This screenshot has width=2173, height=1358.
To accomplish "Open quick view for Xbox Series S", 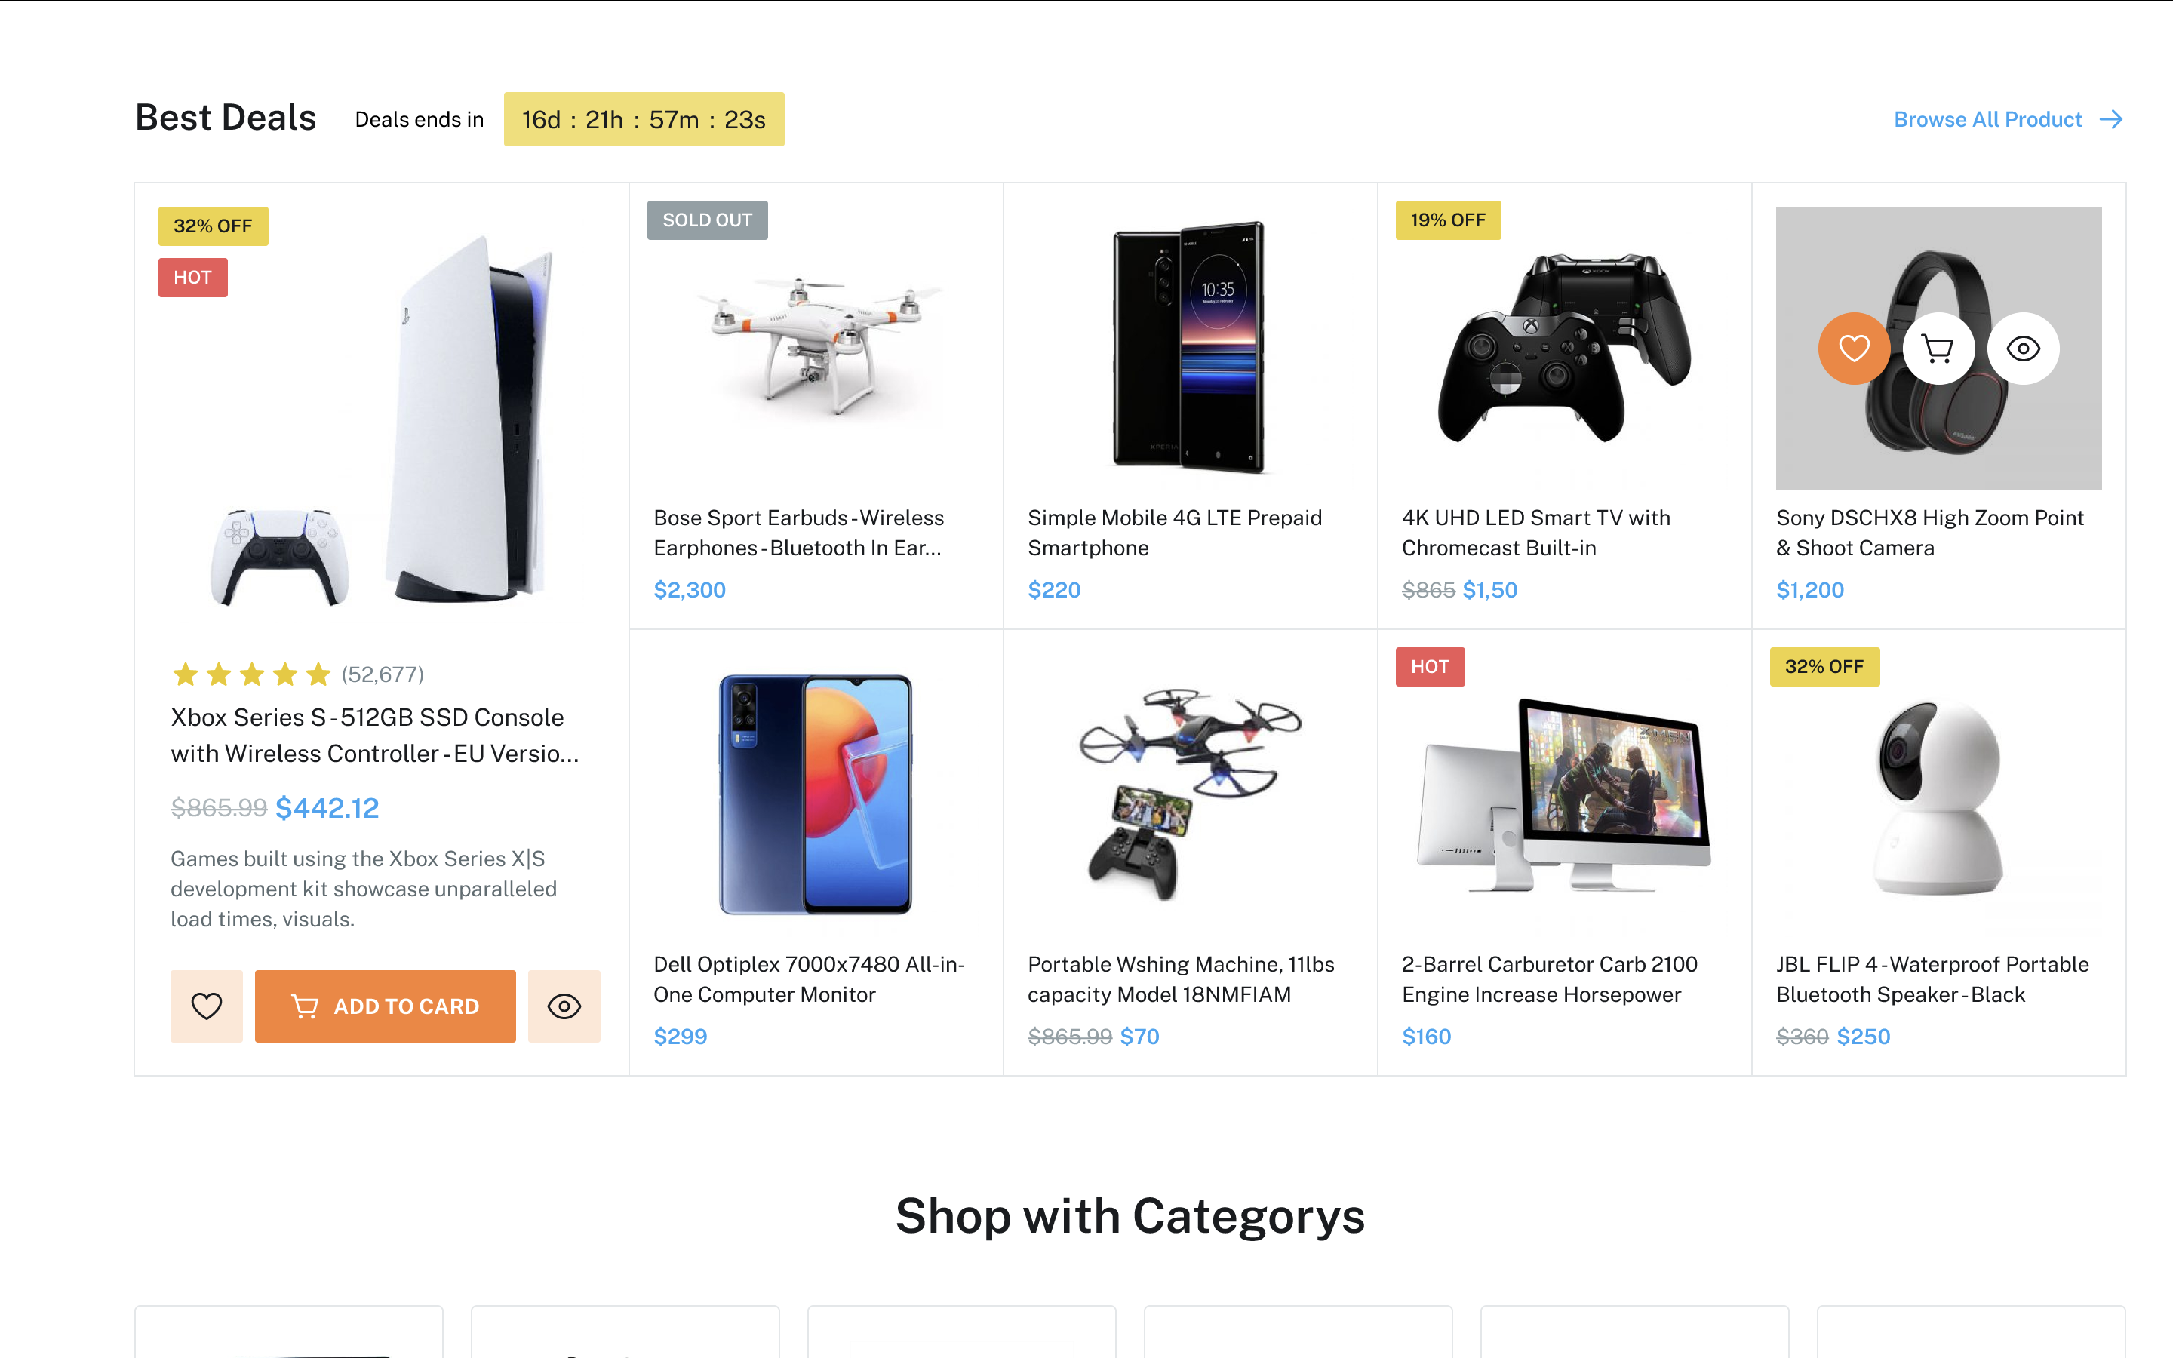I will point(564,1006).
